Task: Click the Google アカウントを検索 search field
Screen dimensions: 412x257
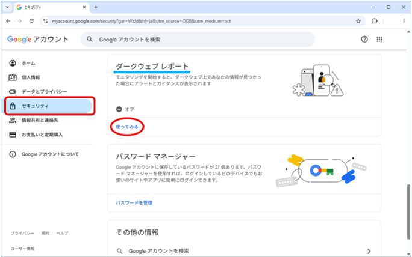Action: point(199,40)
